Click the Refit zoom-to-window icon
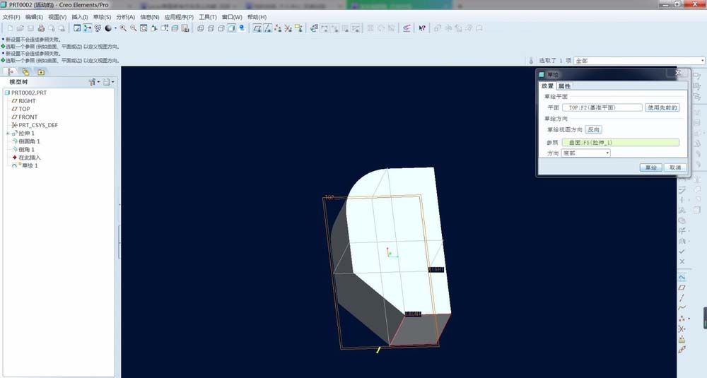Image resolution: width=707 pixels, height=378 pixels. (x=144, y=28)
